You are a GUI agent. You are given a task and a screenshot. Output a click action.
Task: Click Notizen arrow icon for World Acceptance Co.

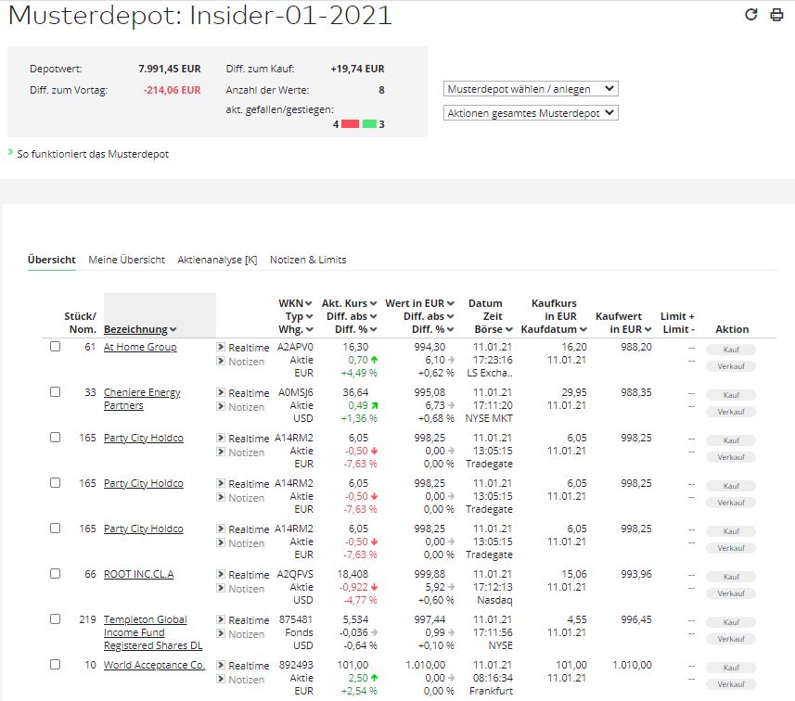tap(221, 679)
